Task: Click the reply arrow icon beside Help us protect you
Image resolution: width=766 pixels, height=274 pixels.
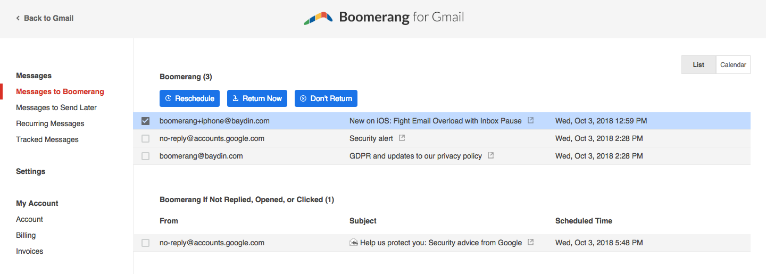Action: 354,243
